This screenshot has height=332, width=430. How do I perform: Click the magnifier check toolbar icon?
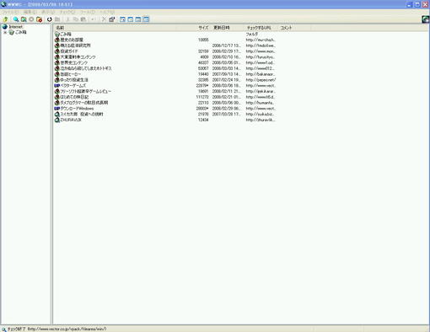pos(16,19)
